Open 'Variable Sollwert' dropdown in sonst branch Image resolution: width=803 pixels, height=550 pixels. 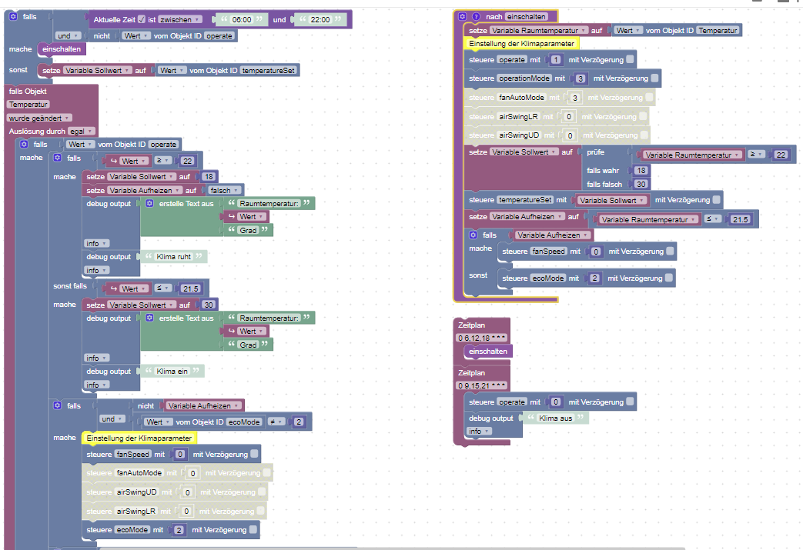pyautogui.click(x=97, y=70)
